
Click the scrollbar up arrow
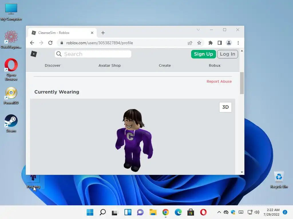(242, 51)
